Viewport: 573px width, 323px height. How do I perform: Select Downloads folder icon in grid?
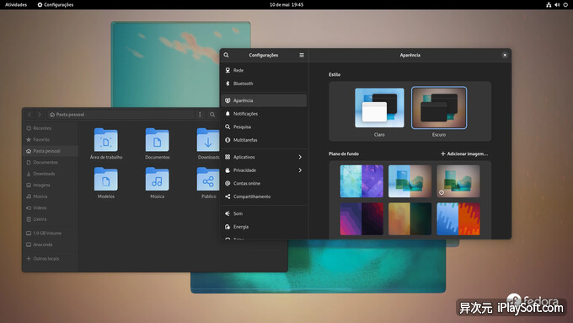[208, 140]
